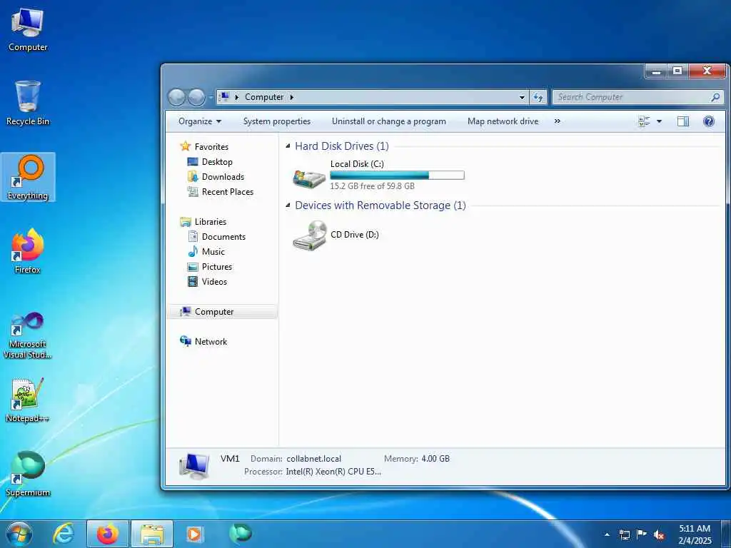The width and height of the screenshot is (731, 548).
Task: Click Computer in the address bar breadcrumb
Action: click(264, 97)
